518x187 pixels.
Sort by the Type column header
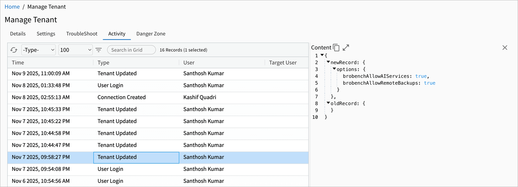103,63
